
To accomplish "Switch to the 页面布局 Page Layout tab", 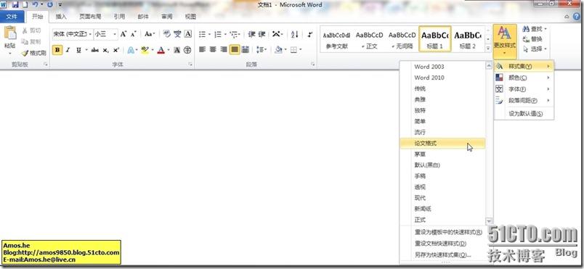I will (90, 17).
